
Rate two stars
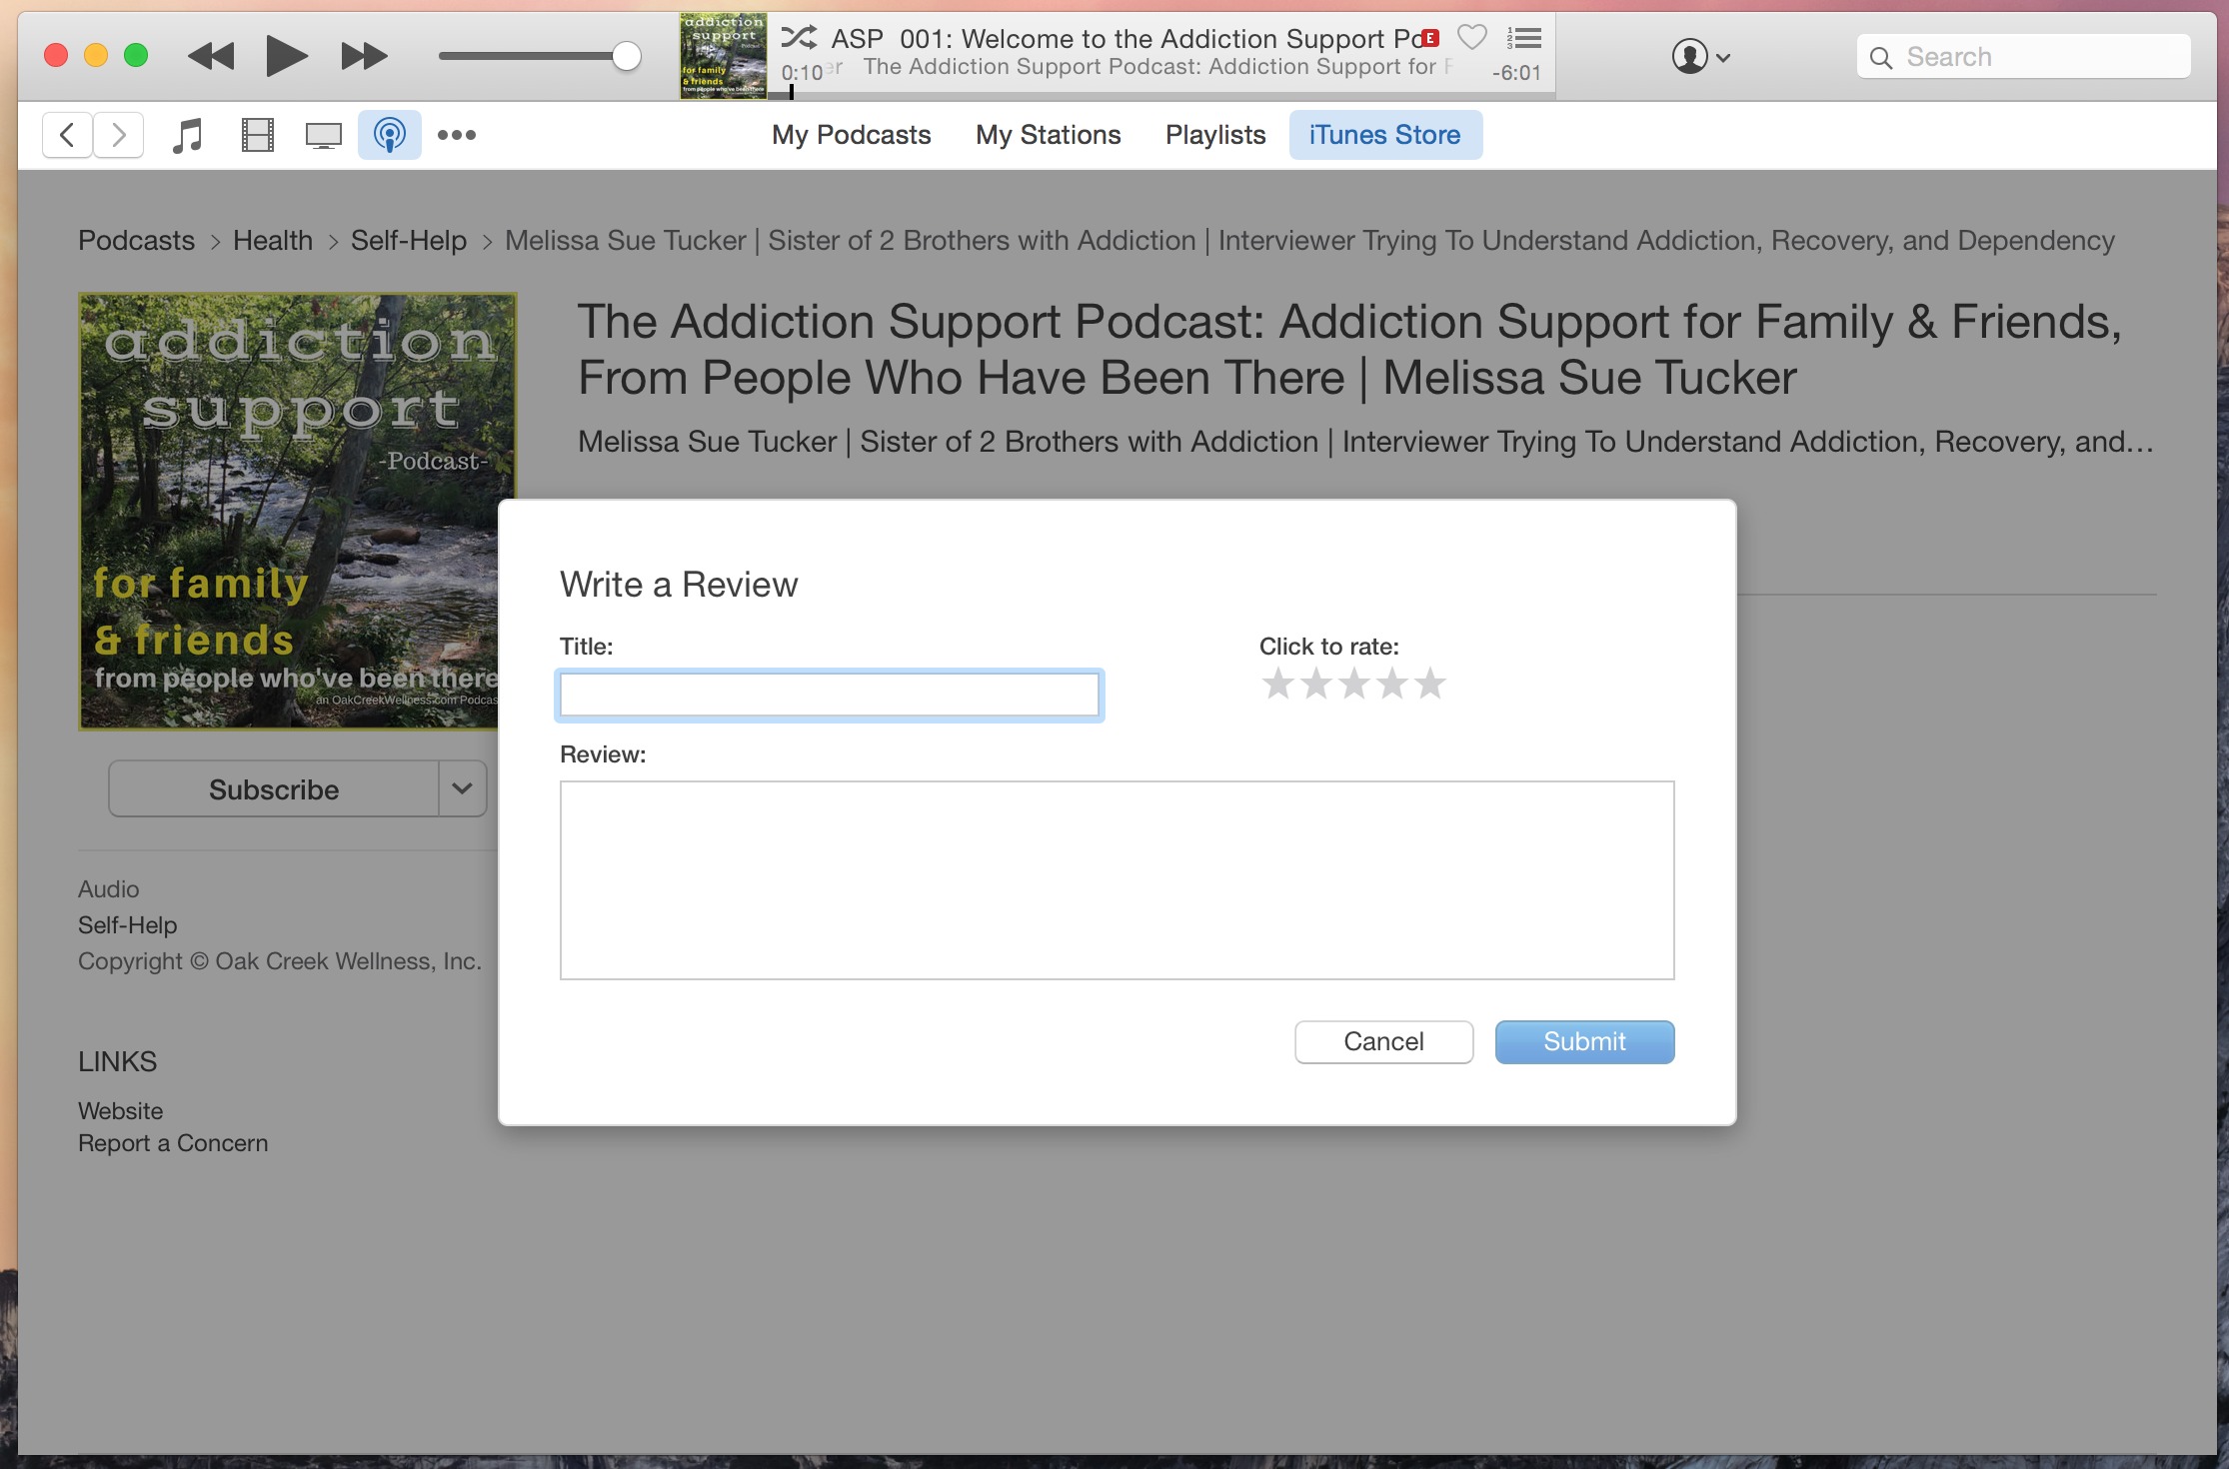(x=1316, y=685)
